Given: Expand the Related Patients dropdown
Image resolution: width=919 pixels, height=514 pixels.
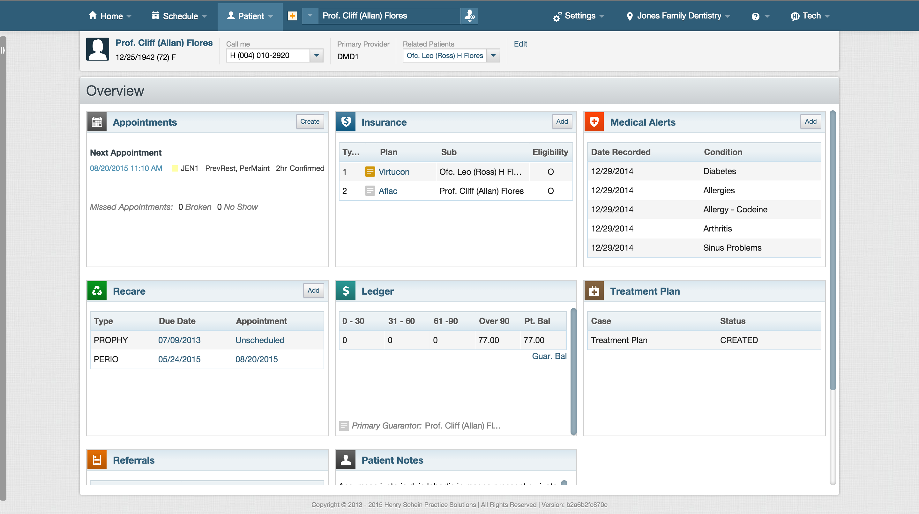Looking at the screenshot, I should 496,56.
